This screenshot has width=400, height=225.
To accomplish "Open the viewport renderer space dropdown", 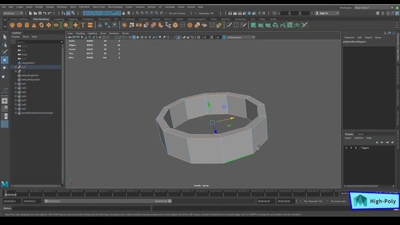I will [241, 37].
